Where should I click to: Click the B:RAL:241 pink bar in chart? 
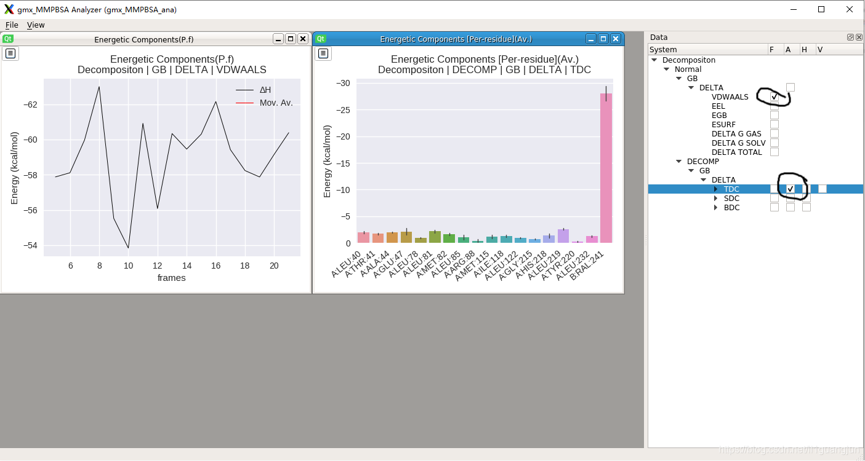point(606,168)
